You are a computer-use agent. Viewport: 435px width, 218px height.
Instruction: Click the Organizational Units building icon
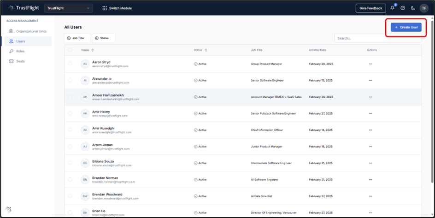click(x=11, y=31)
